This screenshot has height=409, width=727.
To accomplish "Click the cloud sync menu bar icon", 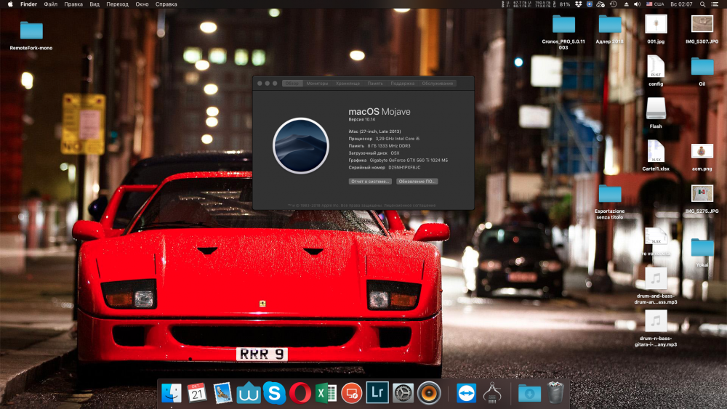I will [601, 4].
